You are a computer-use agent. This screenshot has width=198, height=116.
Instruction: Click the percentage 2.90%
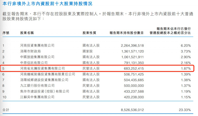[x=186, y=57]
